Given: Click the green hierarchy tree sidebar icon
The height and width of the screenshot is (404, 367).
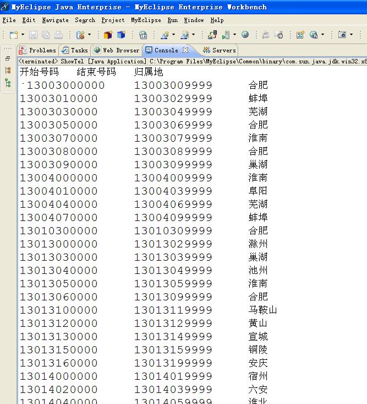Looking at the screenshot, I should [8, 83].
